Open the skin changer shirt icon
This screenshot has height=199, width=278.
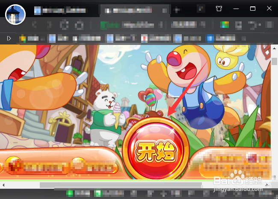219,8
